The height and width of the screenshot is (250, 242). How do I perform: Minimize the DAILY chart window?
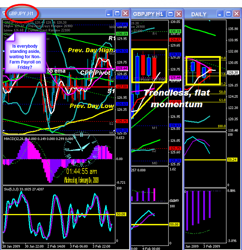[220, 14]
